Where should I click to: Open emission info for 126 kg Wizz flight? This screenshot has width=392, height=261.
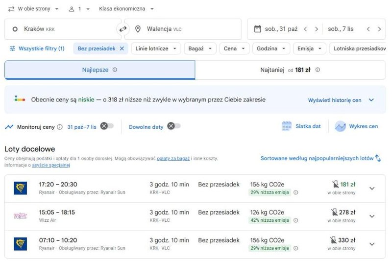296,220
